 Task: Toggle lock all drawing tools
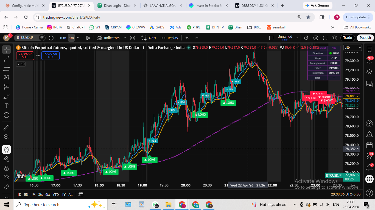(x=7, y=168)
